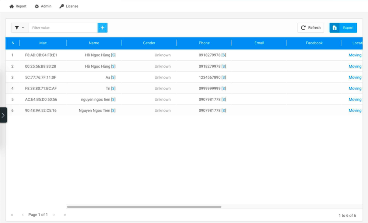The width and height of the screenshot is (368, 223).
Task: Add filter with the plus button
Action: coord(103,28)
